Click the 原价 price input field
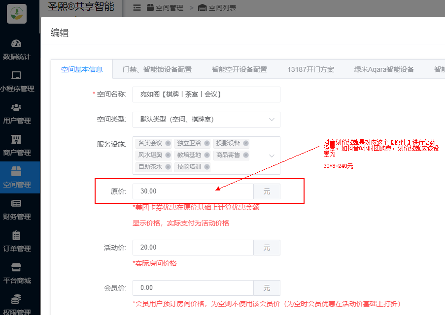This screenshot has height=315, width=445. (x=193, y=191)
